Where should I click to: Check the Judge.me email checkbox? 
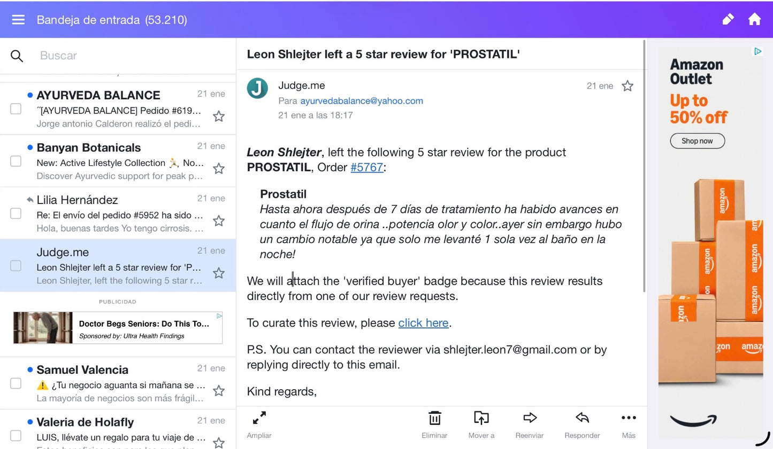point(16,266)
